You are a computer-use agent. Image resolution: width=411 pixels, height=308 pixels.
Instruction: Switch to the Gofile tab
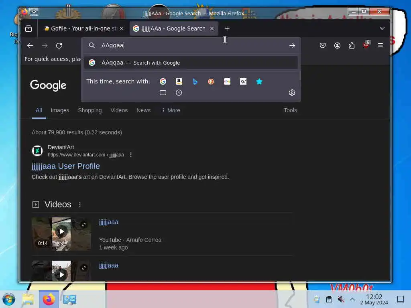[83, 28]
